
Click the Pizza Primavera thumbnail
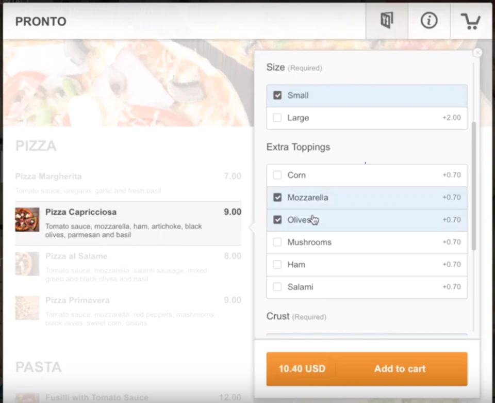point(27,308)
